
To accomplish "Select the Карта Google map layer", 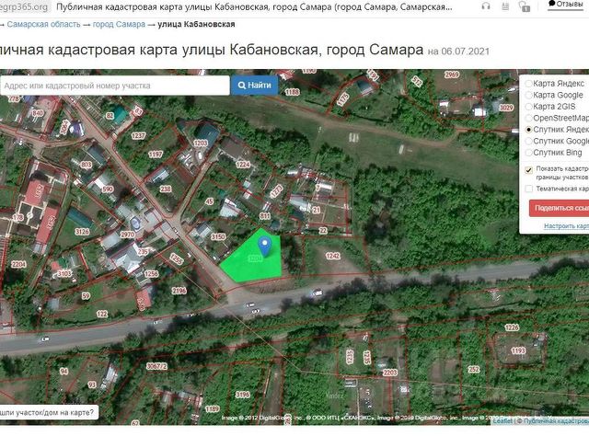I will (x=529, y=95).
